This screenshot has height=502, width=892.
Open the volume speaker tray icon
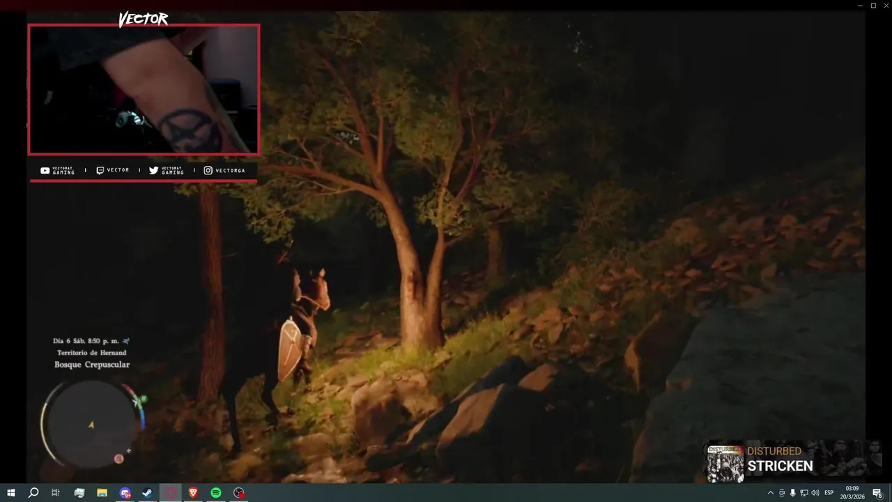point(815,493)
